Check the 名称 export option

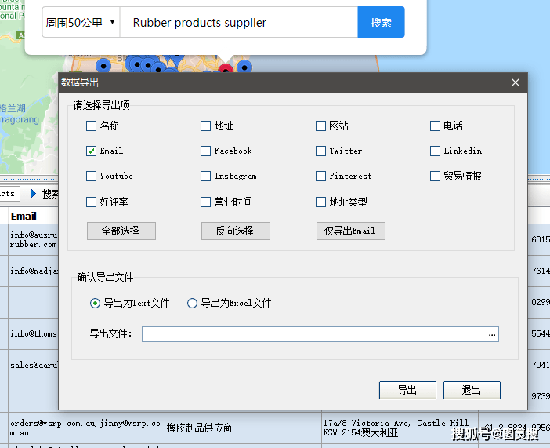click(x=92, y=126)
